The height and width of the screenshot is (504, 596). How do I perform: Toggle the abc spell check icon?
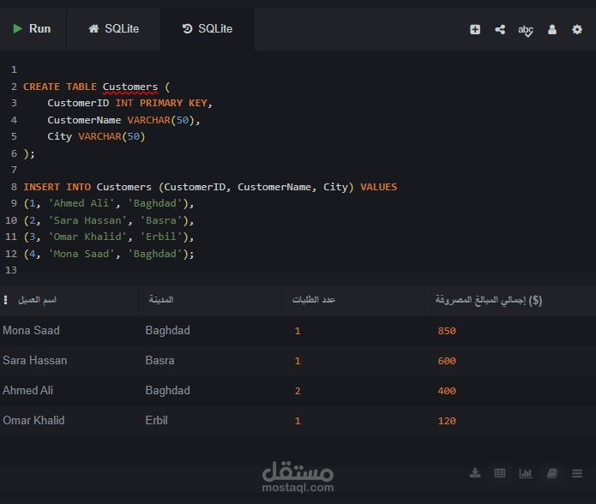click(526, 30)
